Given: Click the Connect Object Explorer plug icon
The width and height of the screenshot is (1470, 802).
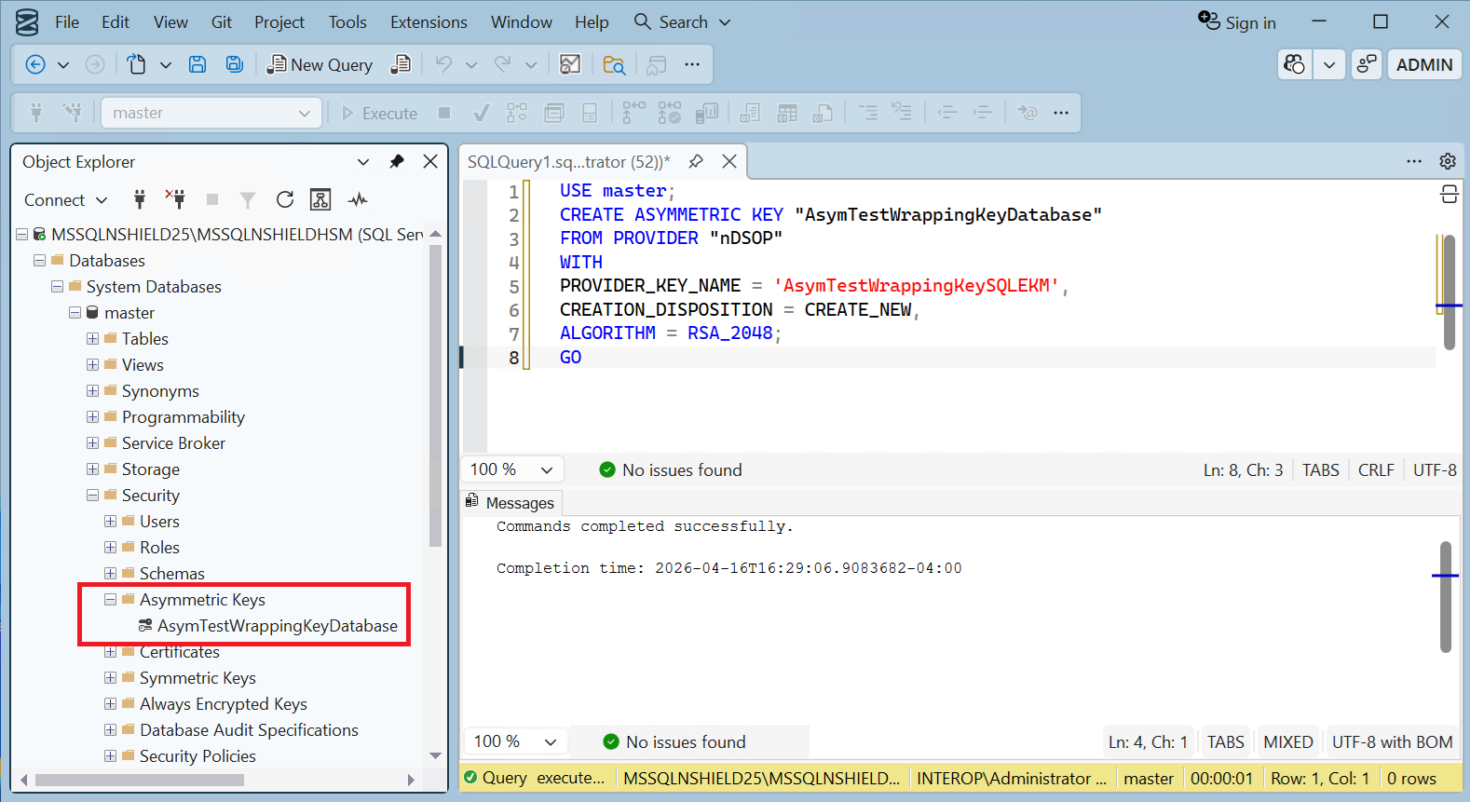Looking at the screenshot, I should (x=140, y=199).
